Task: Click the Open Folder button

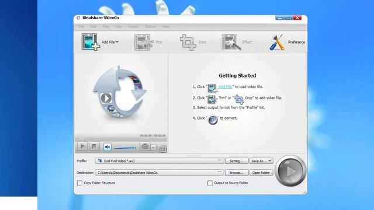Action: coord(261,173)
